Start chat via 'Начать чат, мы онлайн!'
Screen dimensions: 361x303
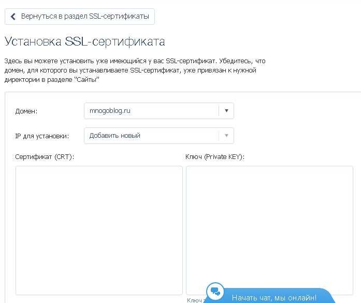pos(274,297)
